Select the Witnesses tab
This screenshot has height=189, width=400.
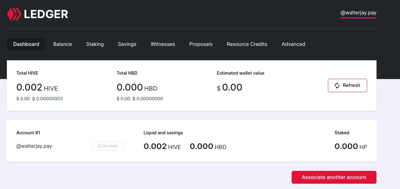[163, 44]
